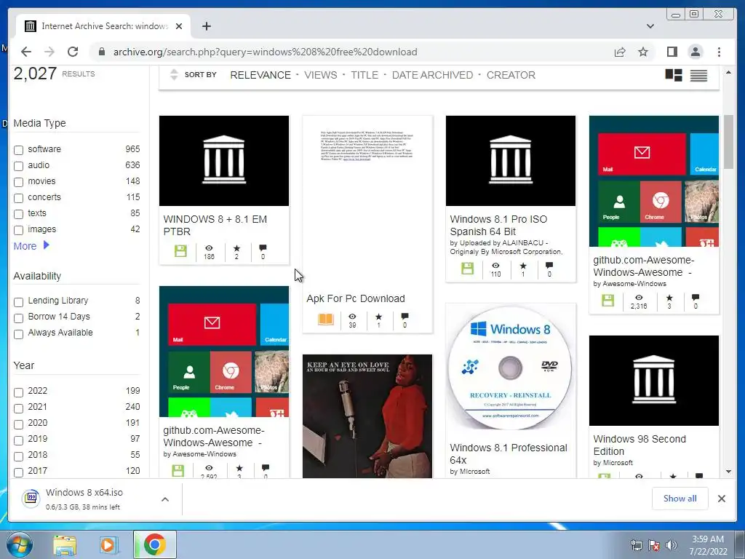Close the Internet Archive Search tab

coord(179,26)
